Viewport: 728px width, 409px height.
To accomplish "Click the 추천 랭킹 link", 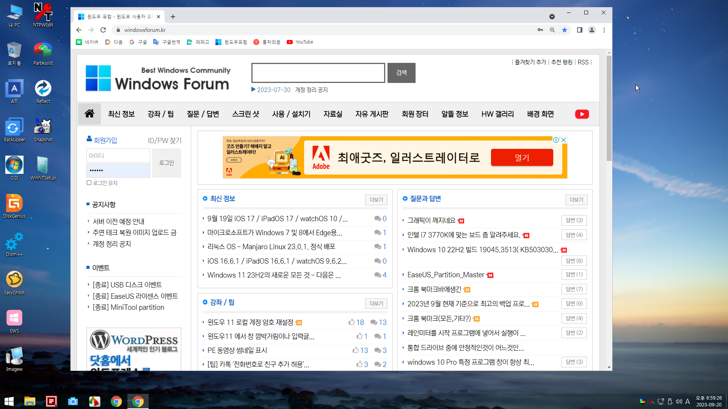I will tap(562, 62).
